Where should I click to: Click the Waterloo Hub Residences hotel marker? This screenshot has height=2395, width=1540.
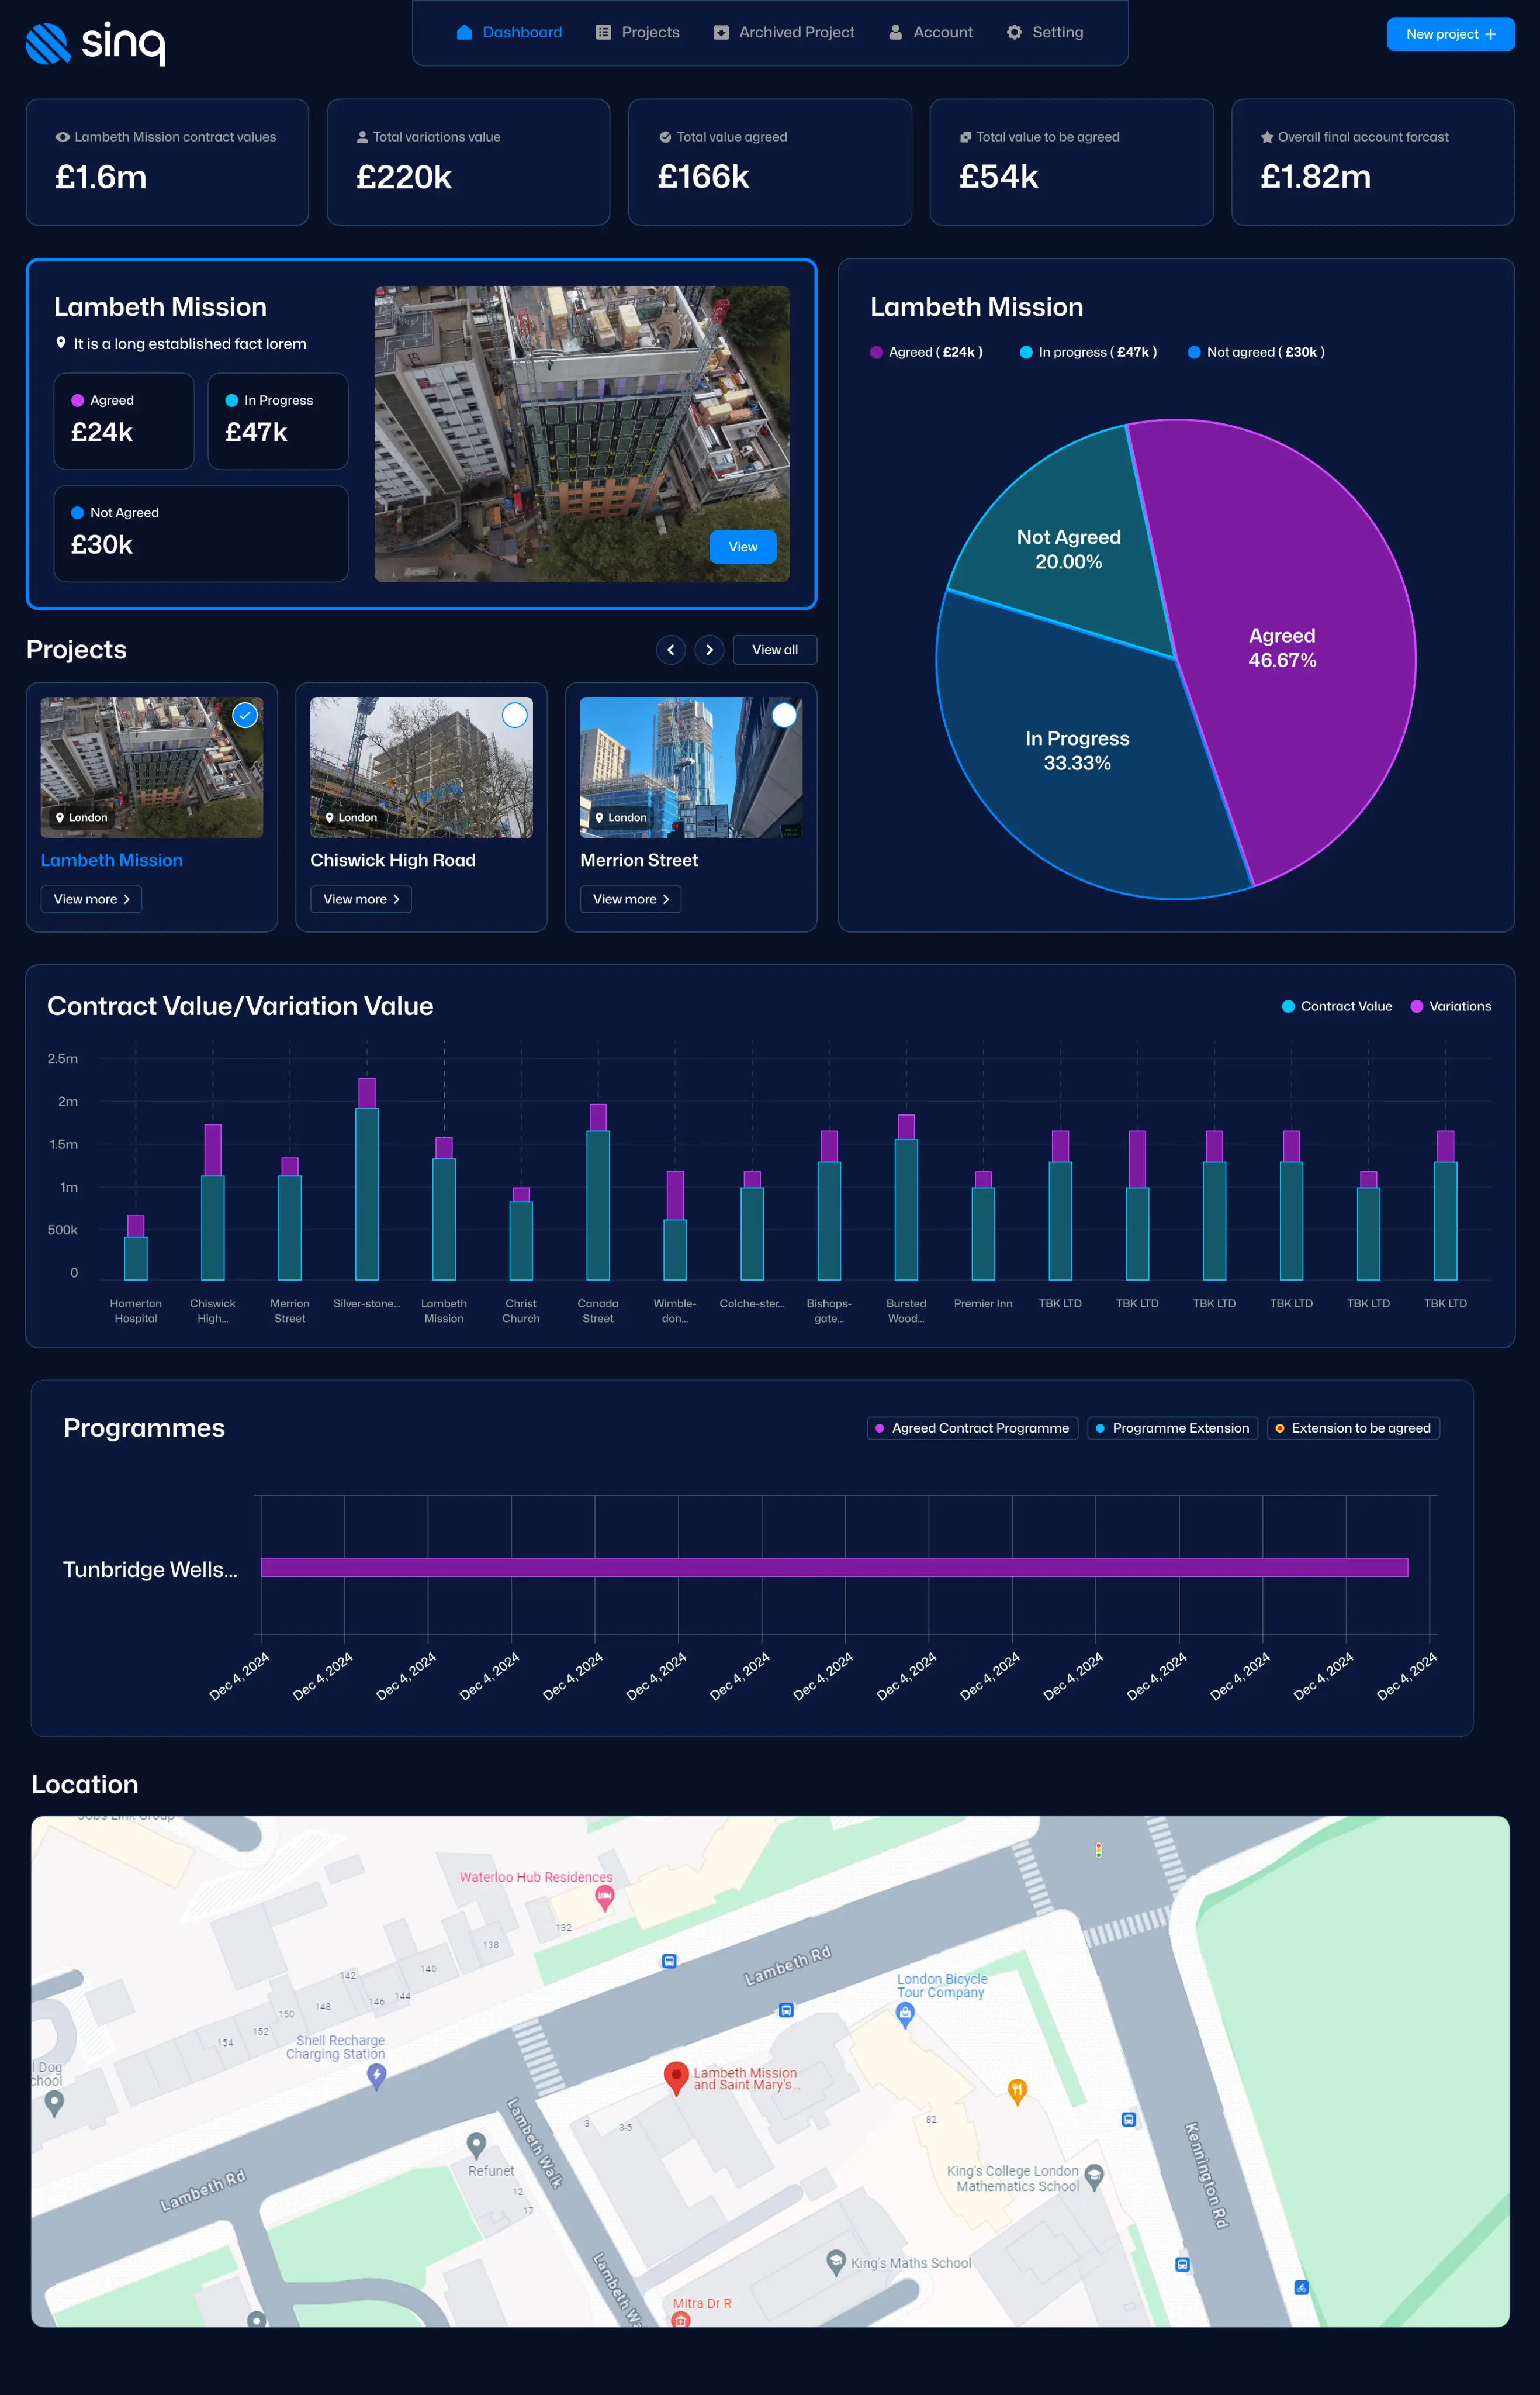pyautogui.click(x=604, y=1897)
